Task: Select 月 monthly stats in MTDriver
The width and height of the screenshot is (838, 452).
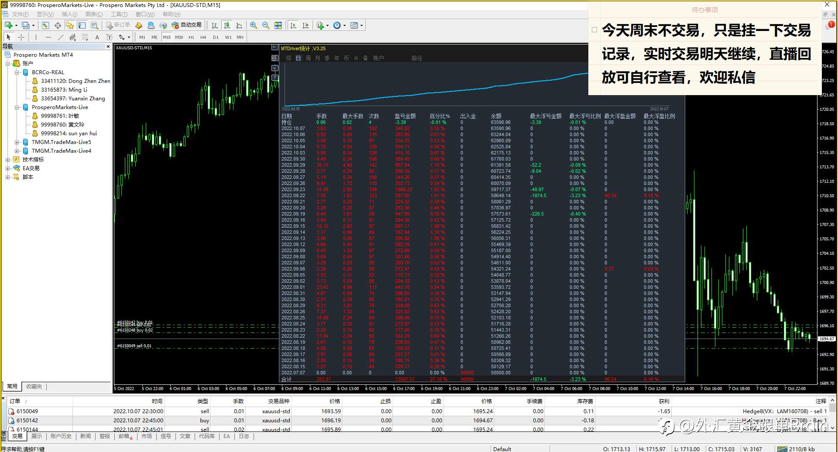Action: (317, 58)
